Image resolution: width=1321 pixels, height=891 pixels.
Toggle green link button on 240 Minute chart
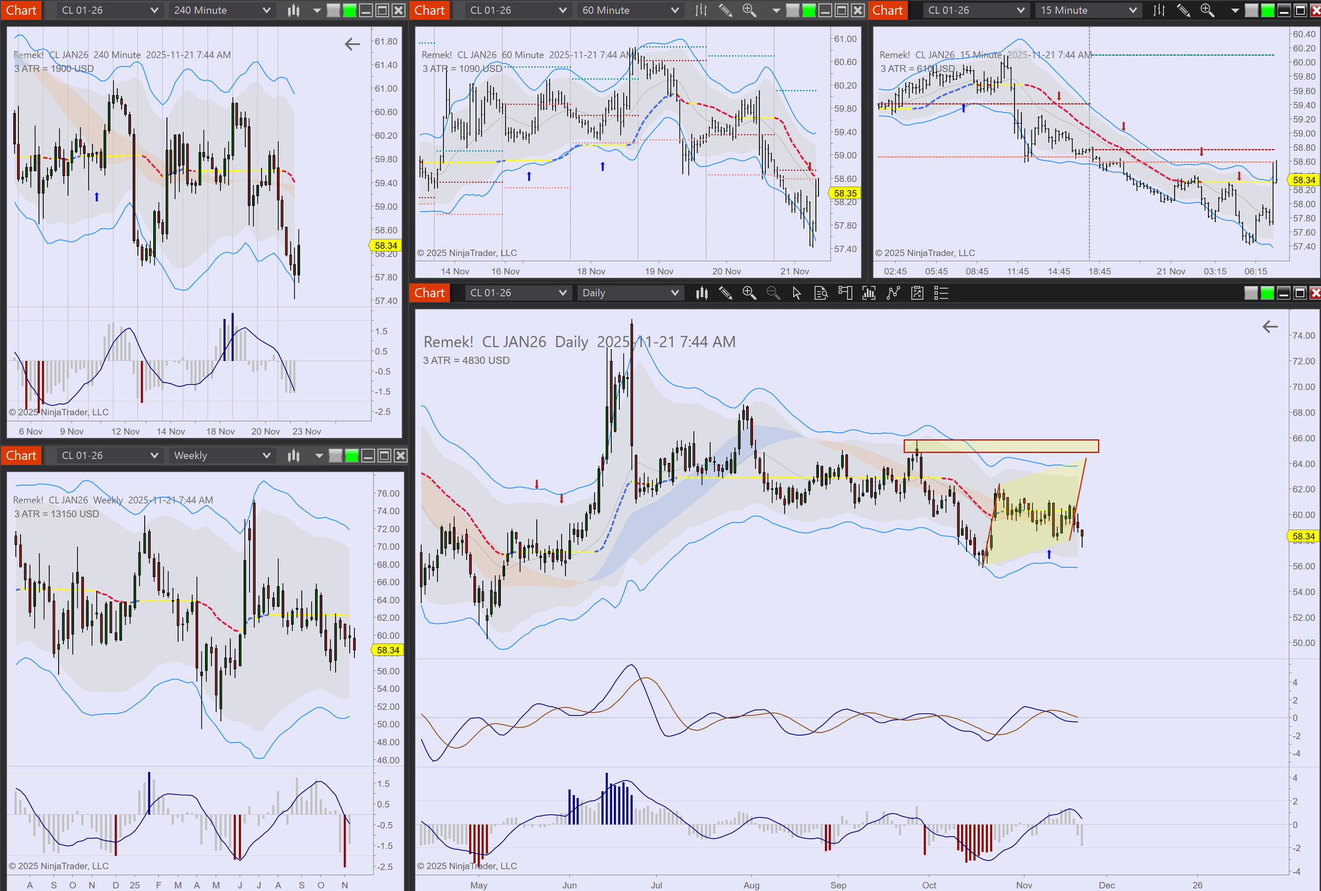coord(350,10)
